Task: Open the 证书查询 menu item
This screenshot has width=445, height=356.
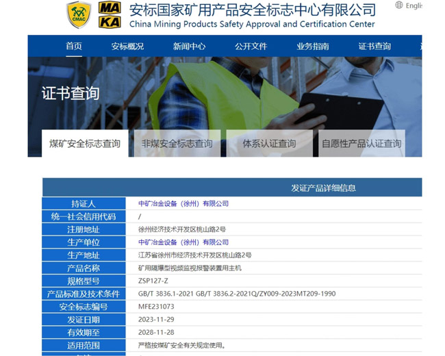Action: tap(374, 47)
